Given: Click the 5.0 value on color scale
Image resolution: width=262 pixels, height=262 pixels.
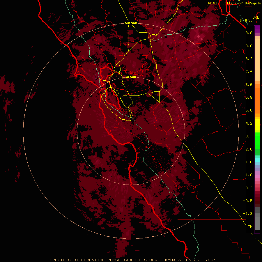Looking at the screenshot, I should (249, 110).
